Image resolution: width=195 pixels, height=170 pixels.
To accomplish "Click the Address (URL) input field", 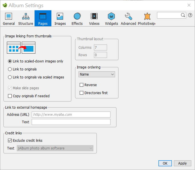I will click(x=71, y=114).
